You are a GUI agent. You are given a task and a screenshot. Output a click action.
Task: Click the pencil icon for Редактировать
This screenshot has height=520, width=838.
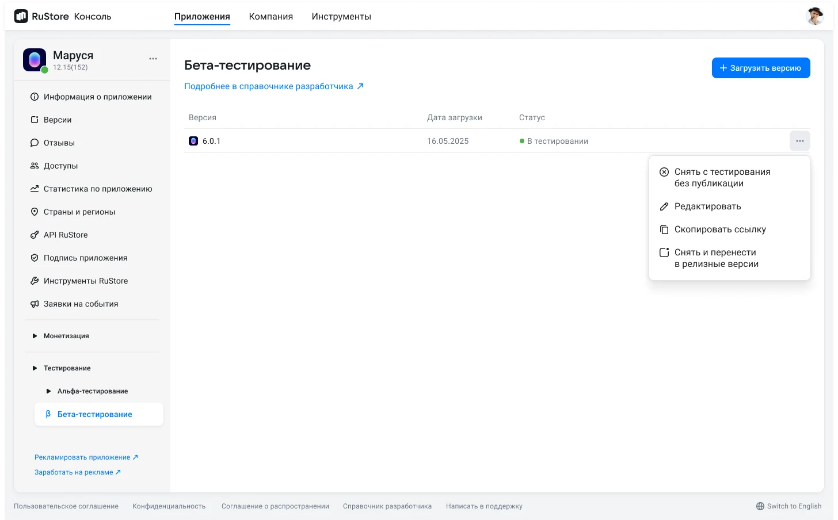coord(664,207)
